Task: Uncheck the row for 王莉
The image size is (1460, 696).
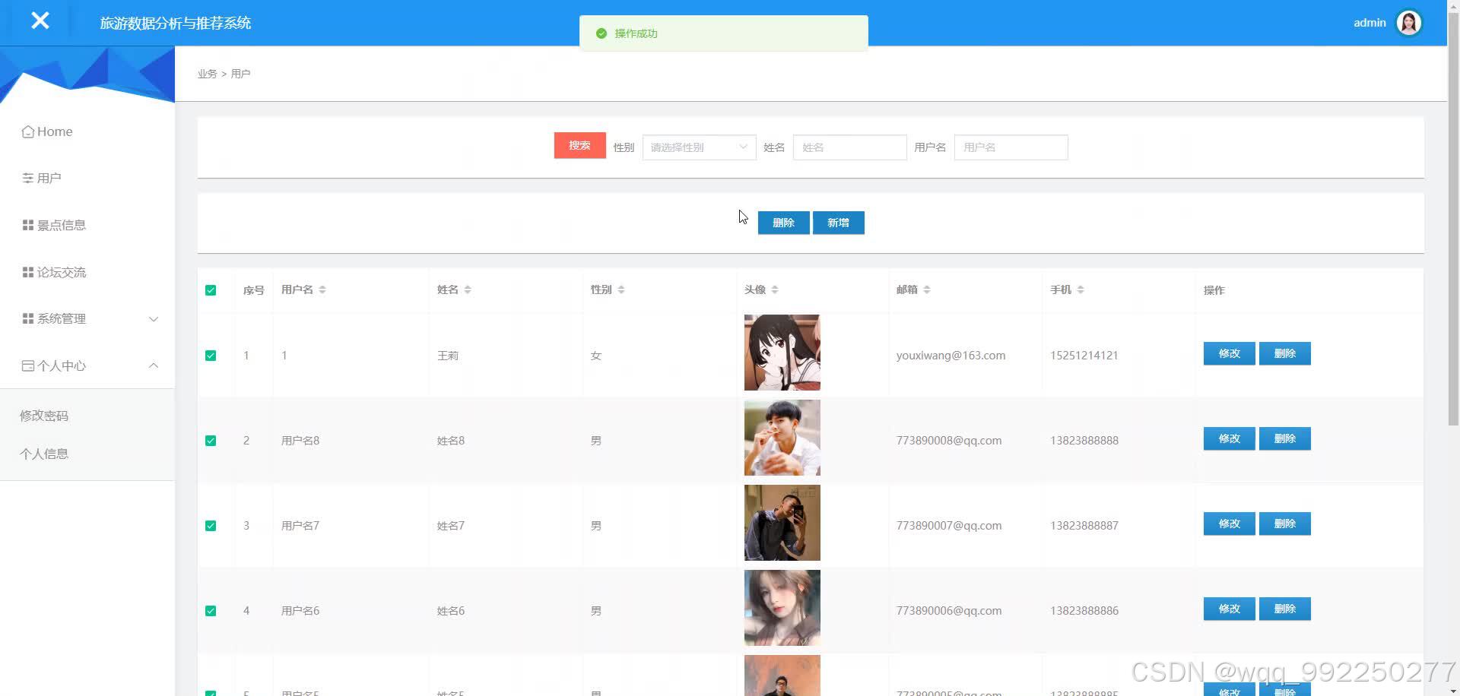Action: tap(211, 356)
